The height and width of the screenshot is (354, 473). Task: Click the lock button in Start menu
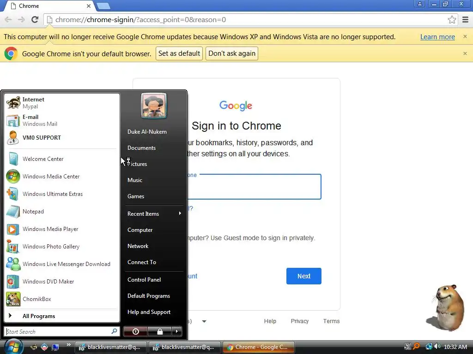pyautogui.click(x=159, y=331)
